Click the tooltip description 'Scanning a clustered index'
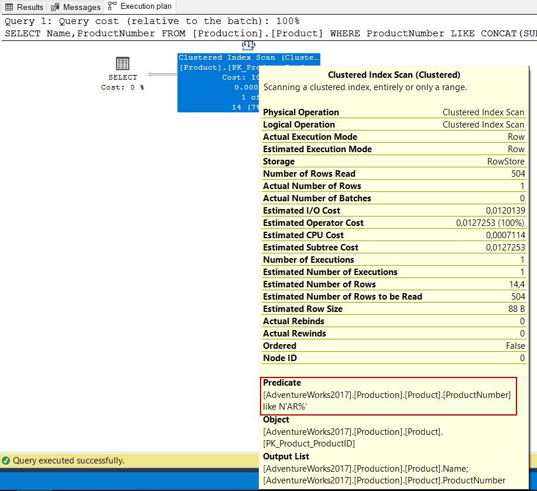The width and height of the screenshot is (537, 491). click(365, 87)
